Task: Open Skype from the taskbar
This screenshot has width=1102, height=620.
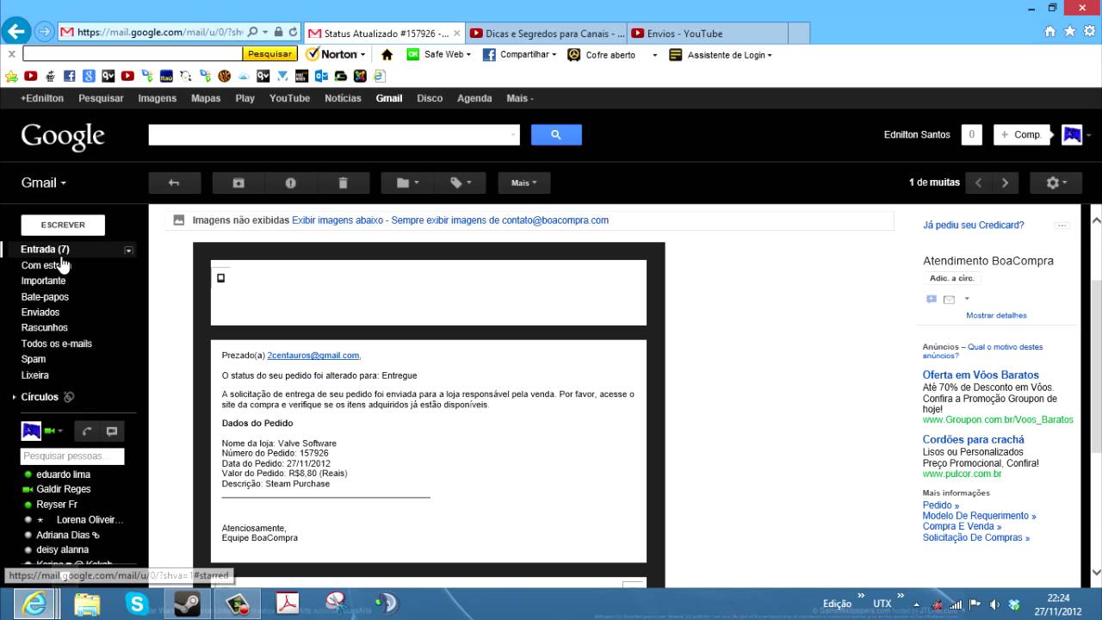Action: click(137, 604)
